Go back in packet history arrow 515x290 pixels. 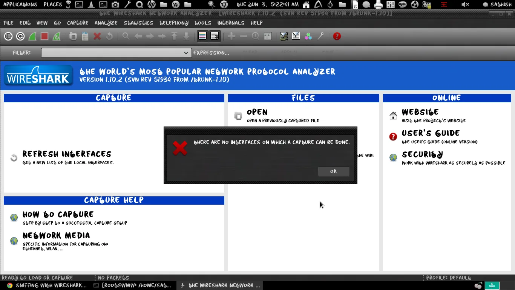coord(138,36)
